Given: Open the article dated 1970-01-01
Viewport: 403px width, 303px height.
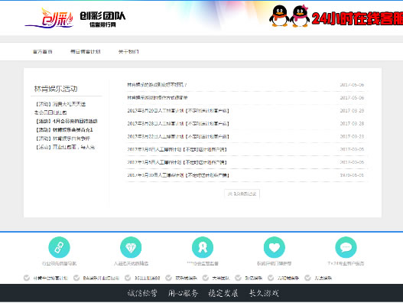Looking at the screenshot, I should [x=178, y=175].
